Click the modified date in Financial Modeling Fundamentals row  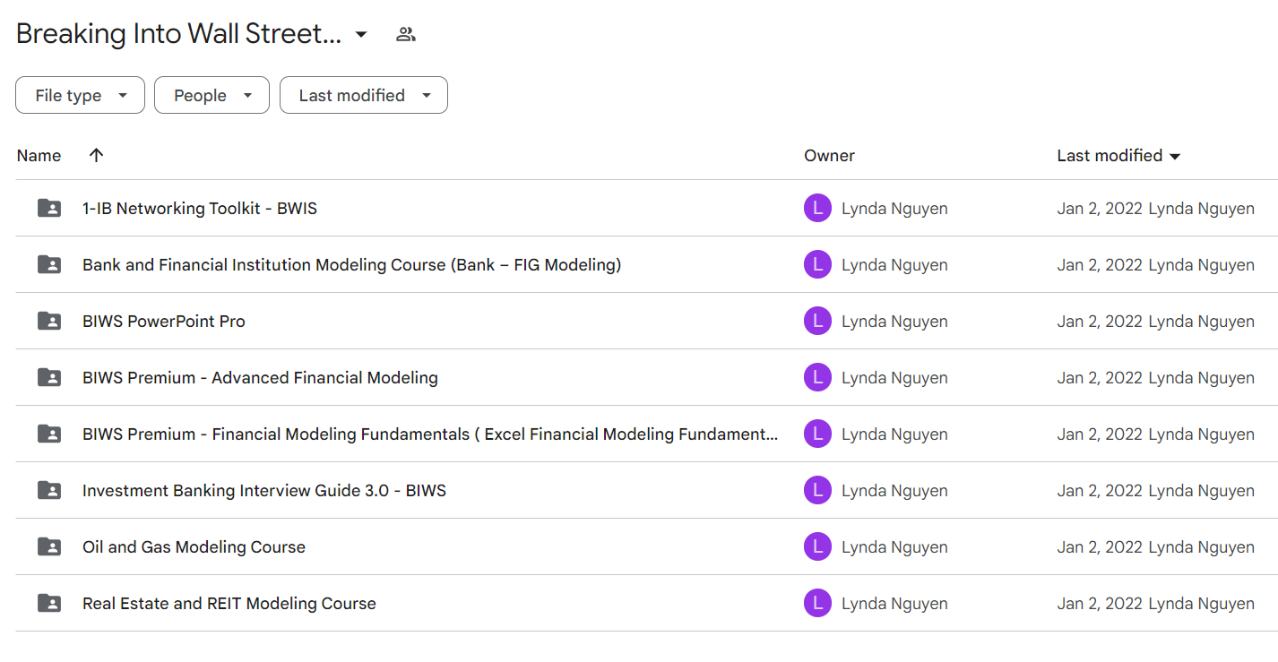(x=1100, y=434)
